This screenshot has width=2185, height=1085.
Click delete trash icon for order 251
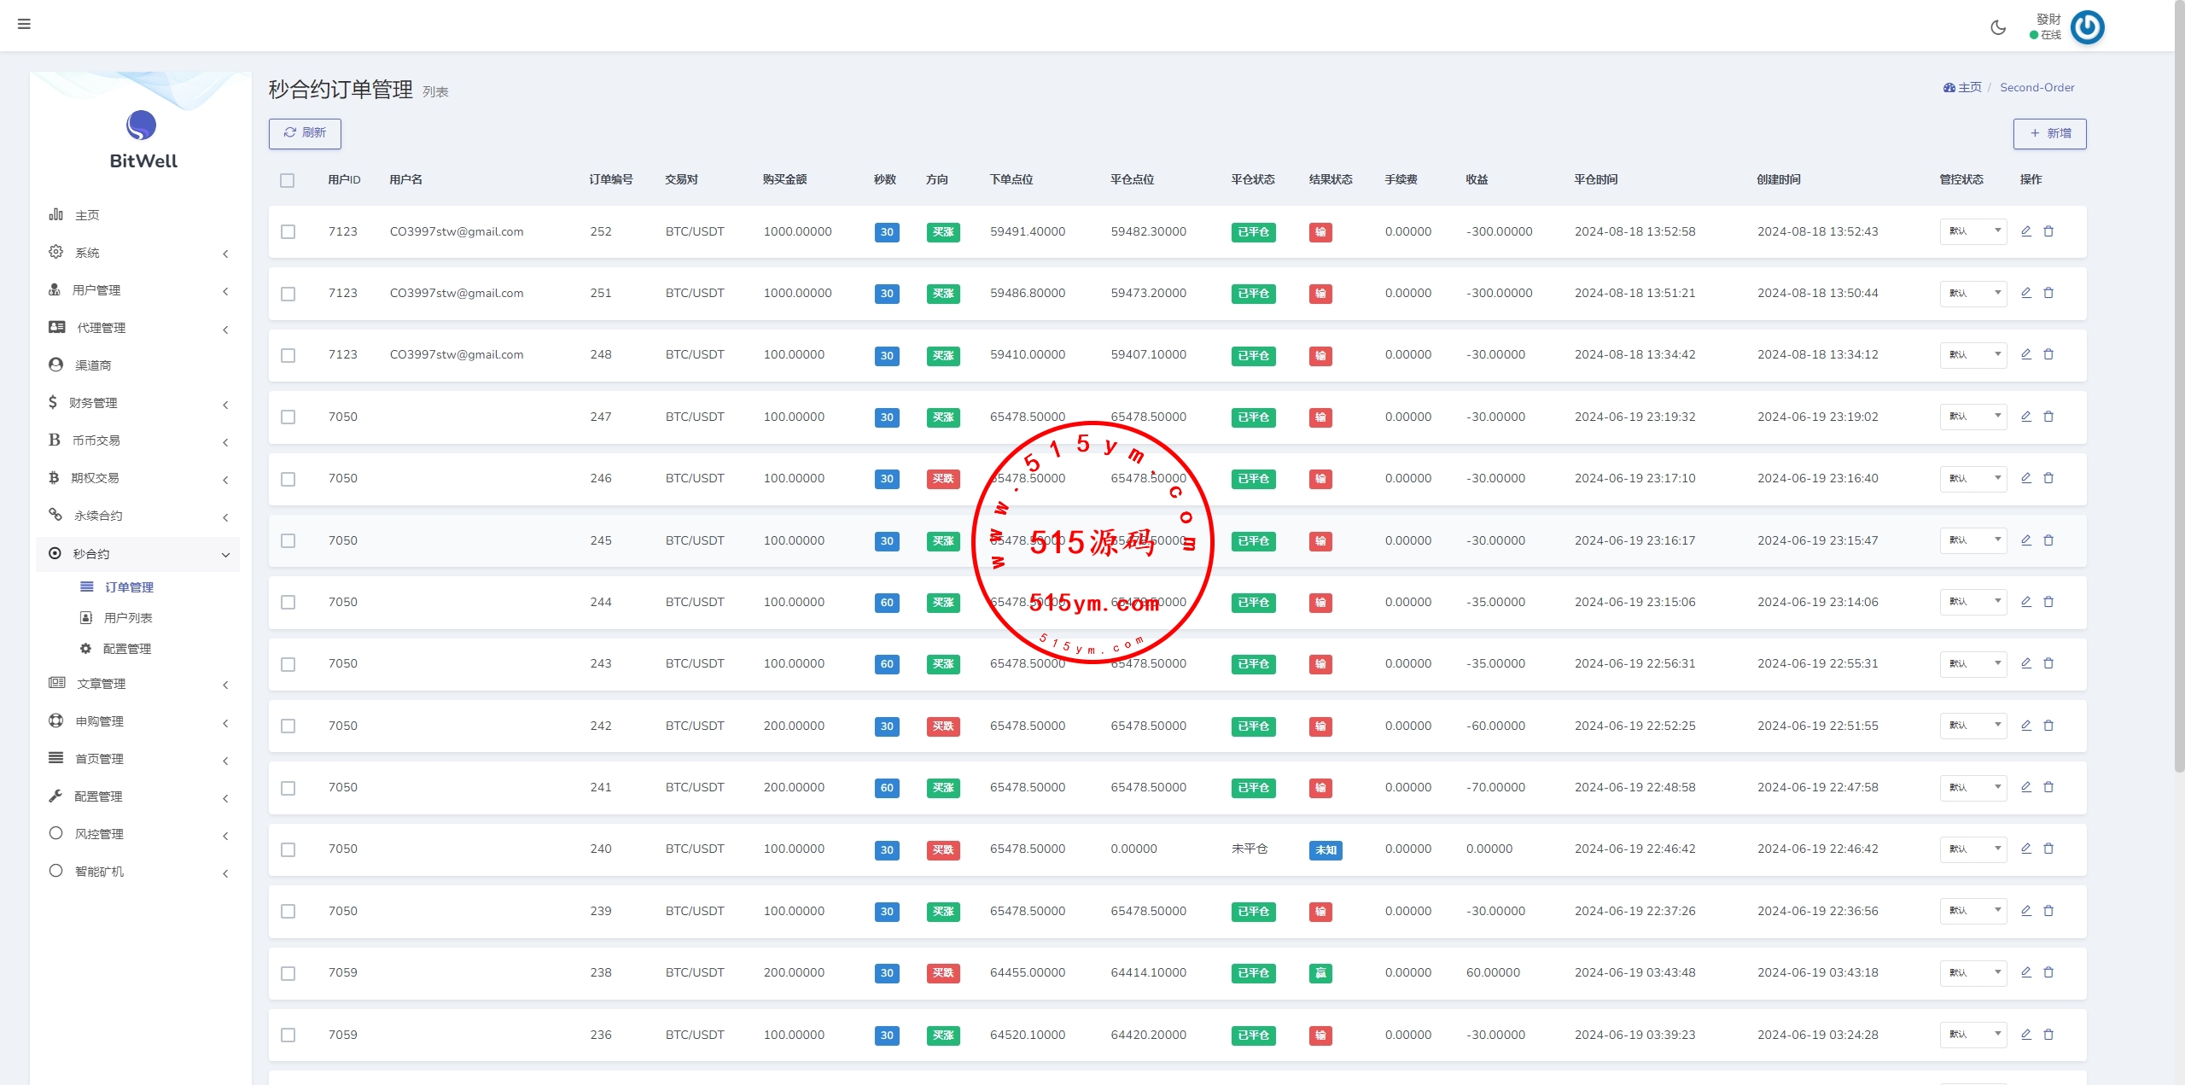point(2048,293)
